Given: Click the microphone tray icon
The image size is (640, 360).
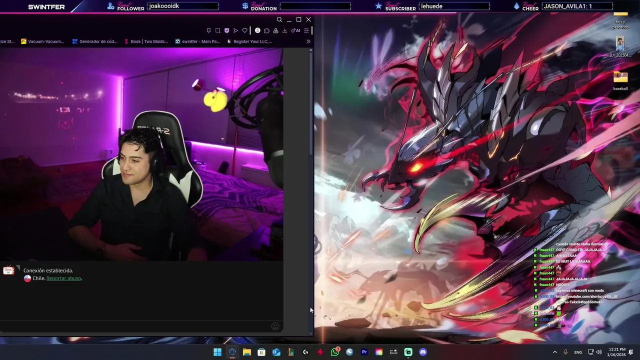Looking at the screenshot, I should [565, 352].
